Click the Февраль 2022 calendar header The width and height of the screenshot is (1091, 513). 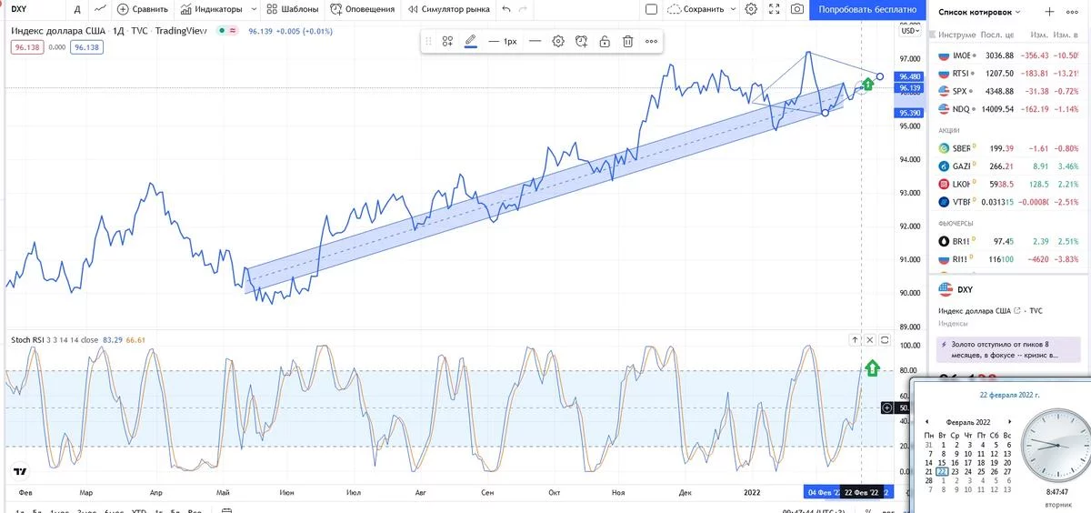pos(968,422)
